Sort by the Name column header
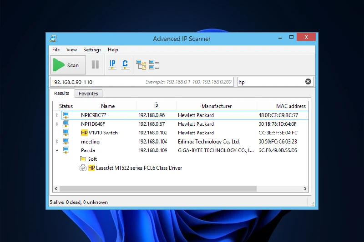This screenshot has width=364, height=242. pyautogui.click(x=108, y=106)
